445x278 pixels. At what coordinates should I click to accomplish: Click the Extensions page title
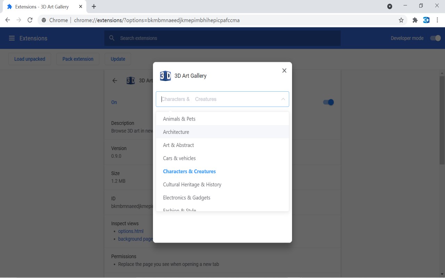pyautogui.click(x=33, y=38)
